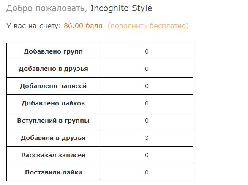Select the Incognito Style username
The image size is (248, 185).
click(x=121, y=8)
